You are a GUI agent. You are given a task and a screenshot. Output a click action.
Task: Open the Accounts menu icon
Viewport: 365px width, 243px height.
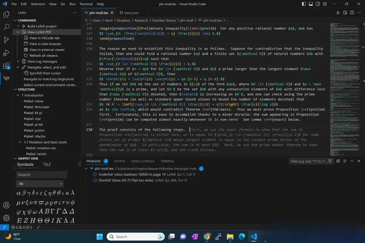(6, 205)
